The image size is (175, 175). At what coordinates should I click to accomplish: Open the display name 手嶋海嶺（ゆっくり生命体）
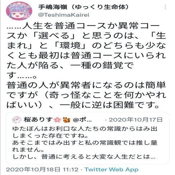(83, 7)
